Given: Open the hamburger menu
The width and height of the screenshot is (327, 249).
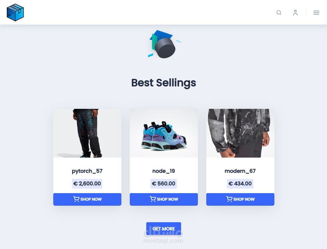Looking at the screenshot, I should [316, 13].
